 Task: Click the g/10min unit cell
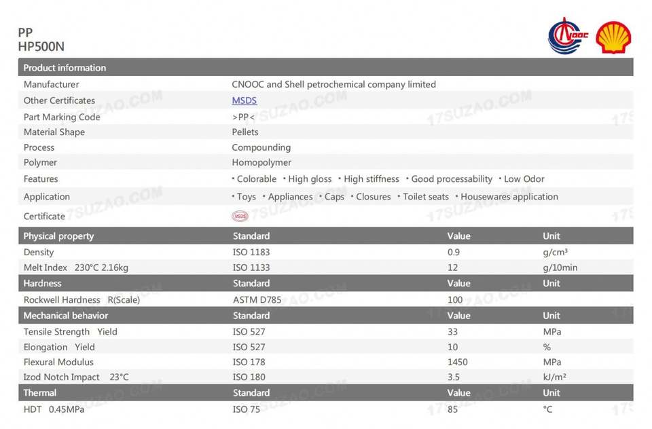click(x=560, y=267)
